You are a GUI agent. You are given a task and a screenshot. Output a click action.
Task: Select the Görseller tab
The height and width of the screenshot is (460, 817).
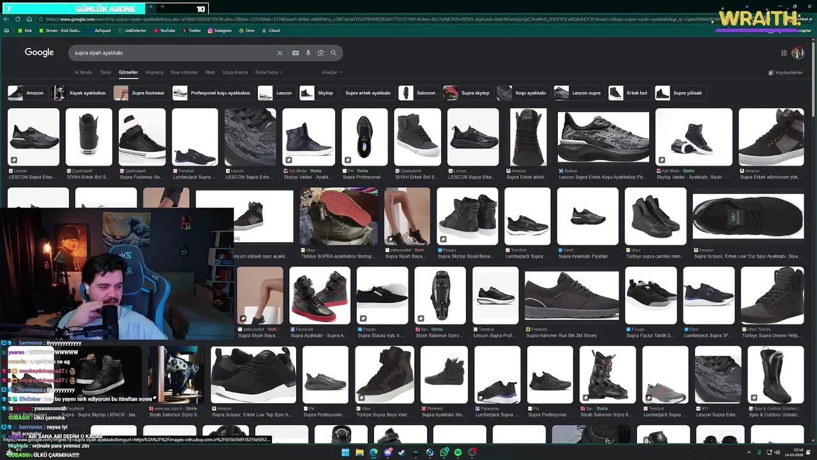128,72
